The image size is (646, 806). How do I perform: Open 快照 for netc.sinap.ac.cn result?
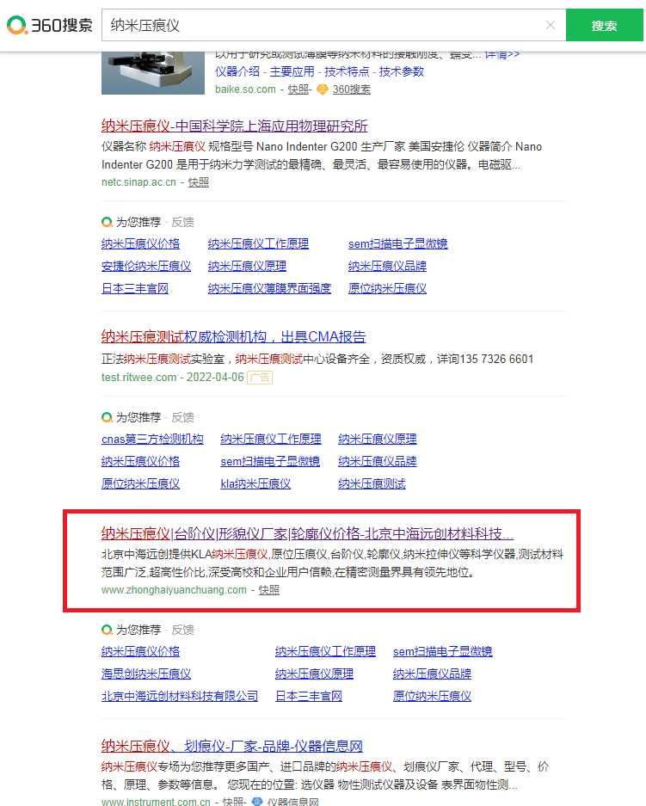199,182
